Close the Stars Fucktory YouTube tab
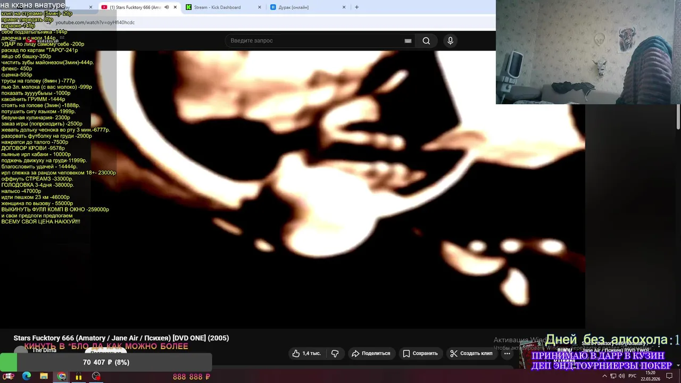The image size is (681, 383). tap(175, 7)
